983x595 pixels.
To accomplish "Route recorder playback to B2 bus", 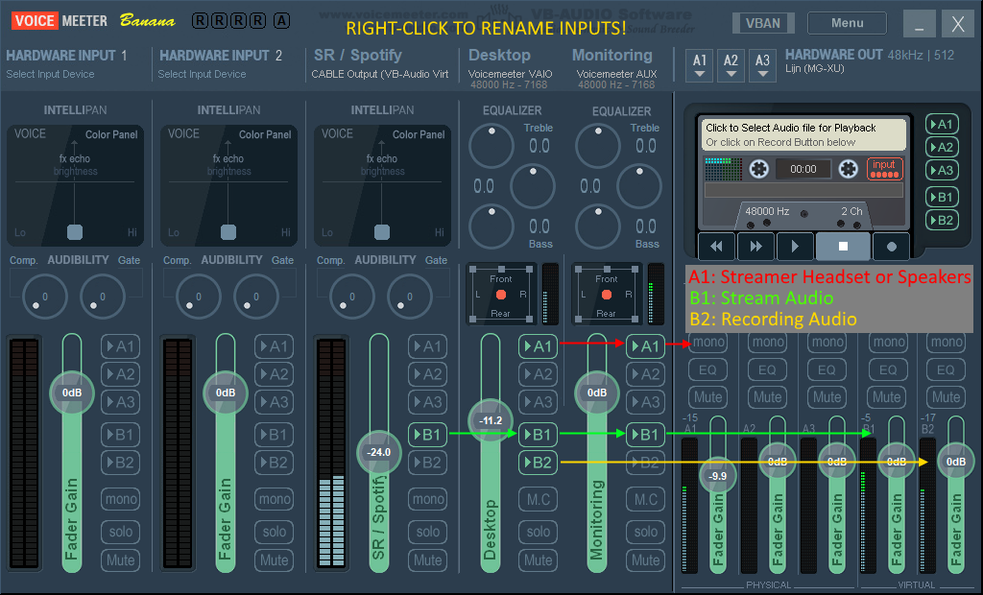I will (x=942, y=220).
